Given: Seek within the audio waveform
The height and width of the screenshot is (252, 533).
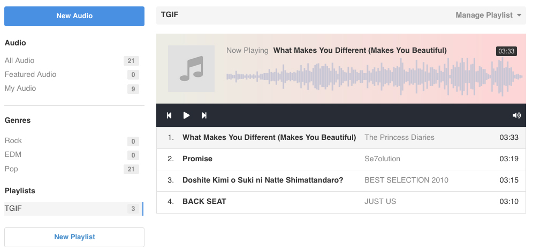Looking at the screenshot, I should (374, 77).
